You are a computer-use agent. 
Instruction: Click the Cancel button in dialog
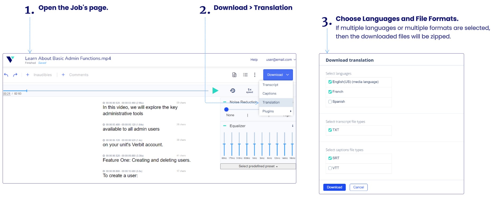(358, 187)
